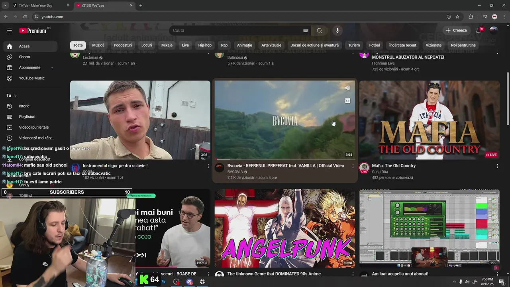This screenshot has height=287, width=510.
Task: Click the search magnifier button
Action: pyautogui.click(x=320, y=31)
